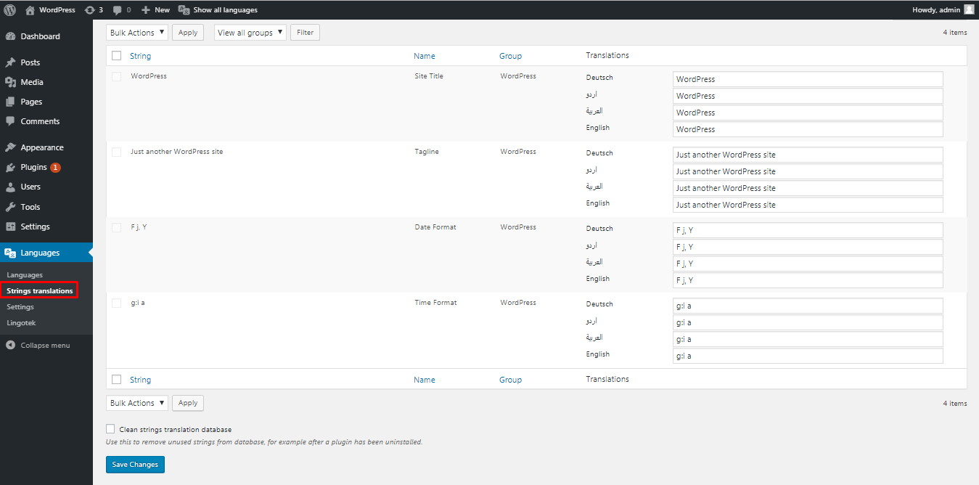979x485 pixels.
Task: Click Deutsch translation field for Site Title
Action: [808, 79]
